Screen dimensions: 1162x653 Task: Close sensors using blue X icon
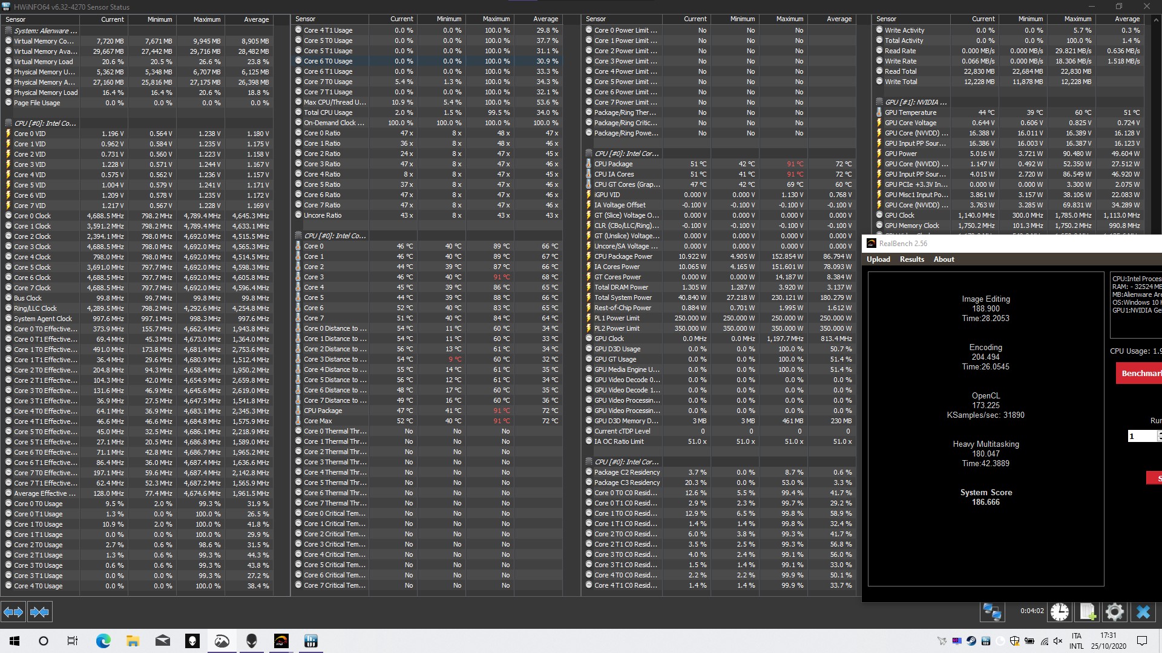pyautogui.click(x=1143, y=612)
